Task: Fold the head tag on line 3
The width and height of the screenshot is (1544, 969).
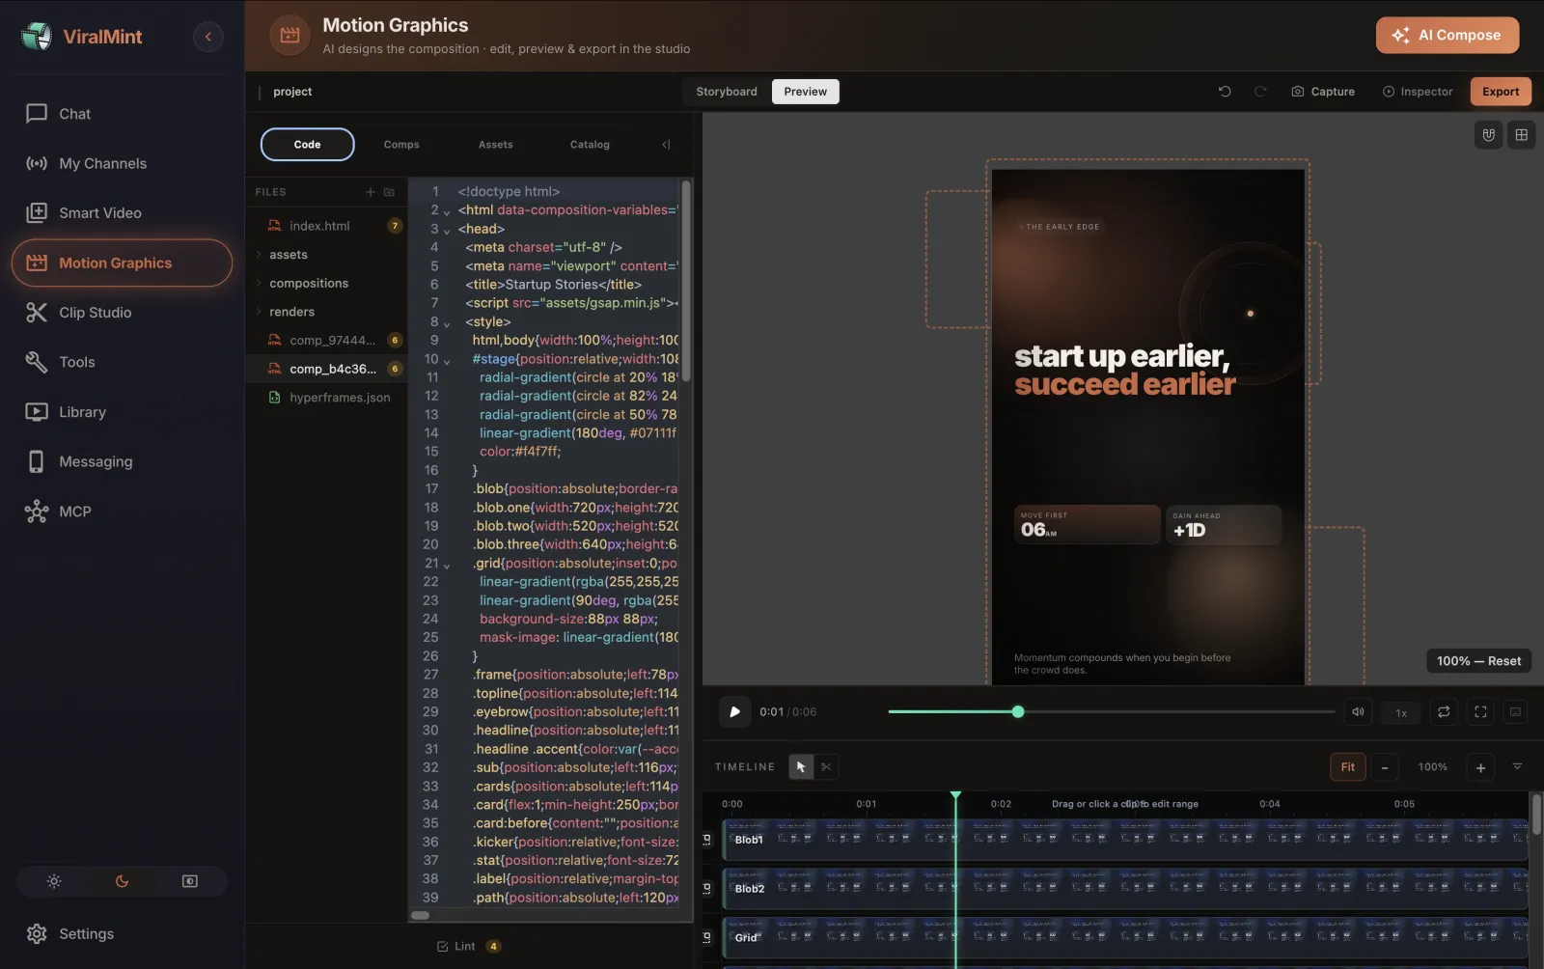Action: tap(447, 231)
